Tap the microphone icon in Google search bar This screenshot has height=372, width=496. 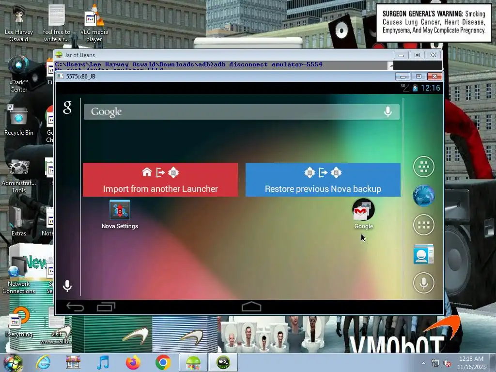(x=388, y=112)
